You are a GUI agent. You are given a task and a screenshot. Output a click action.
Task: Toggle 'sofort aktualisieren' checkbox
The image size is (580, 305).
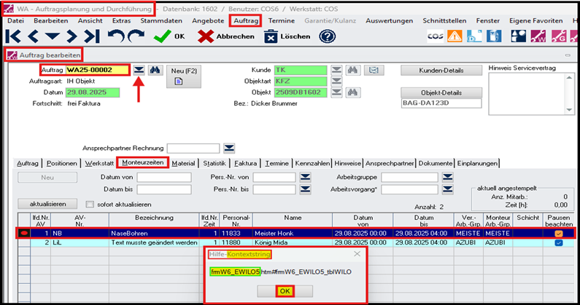pos(90,204)
